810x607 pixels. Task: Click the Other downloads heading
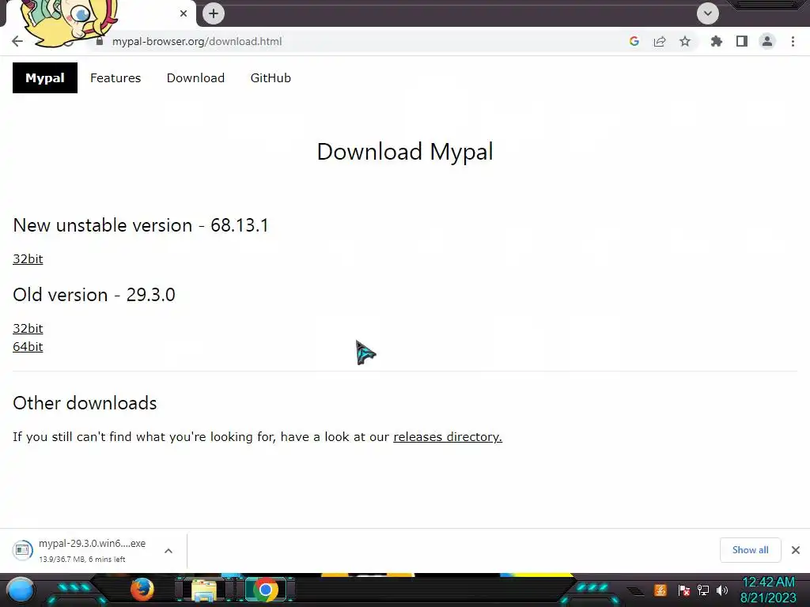coord(85,403)
